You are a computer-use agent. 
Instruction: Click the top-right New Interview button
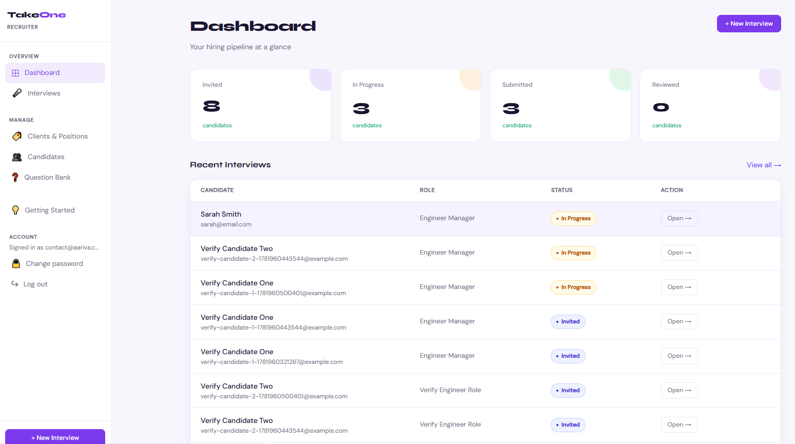point(749,24)
